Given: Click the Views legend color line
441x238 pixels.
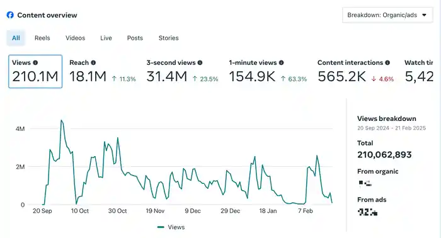Looking at the screenshot, I should point(161,227).
